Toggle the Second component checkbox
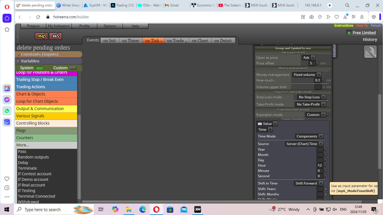Viewport: 383px width, 215px height. click(326, 176)
